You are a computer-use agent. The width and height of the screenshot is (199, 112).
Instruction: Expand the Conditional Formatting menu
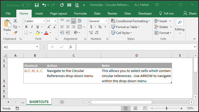[x=130, y=21]
